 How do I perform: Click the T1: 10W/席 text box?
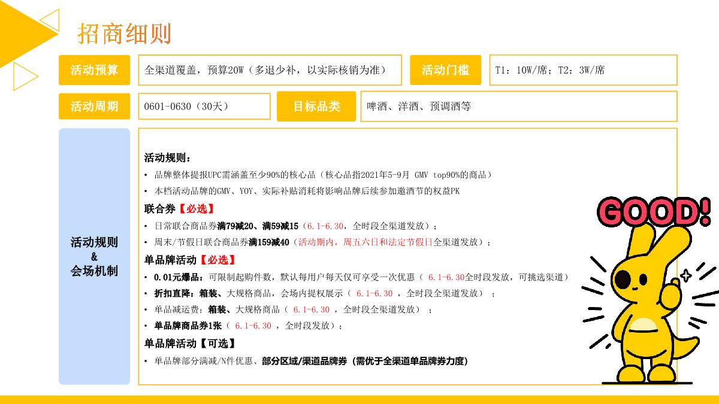pyautogui.click(x=584, y=70)
